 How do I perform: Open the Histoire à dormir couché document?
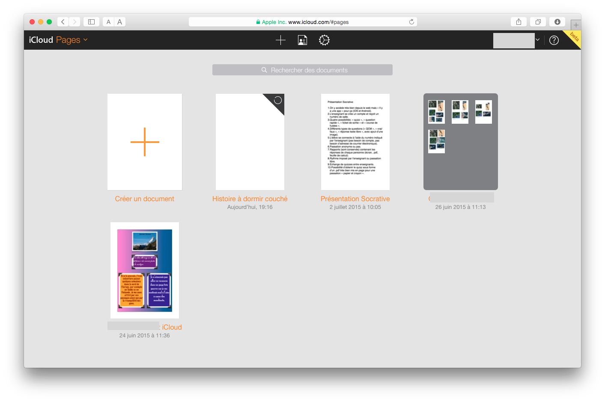pos(250,142)
